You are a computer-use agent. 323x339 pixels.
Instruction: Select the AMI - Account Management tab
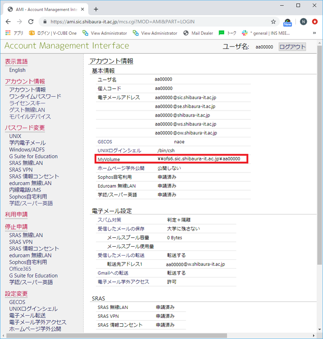click(46, 9)
